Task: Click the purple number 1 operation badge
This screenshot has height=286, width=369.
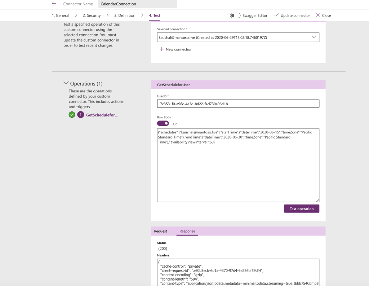Action: (81, 115)
